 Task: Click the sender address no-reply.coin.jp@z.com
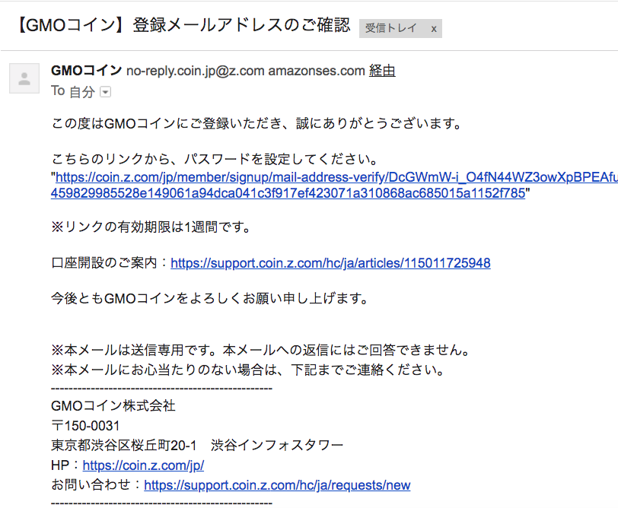point(195,71)
